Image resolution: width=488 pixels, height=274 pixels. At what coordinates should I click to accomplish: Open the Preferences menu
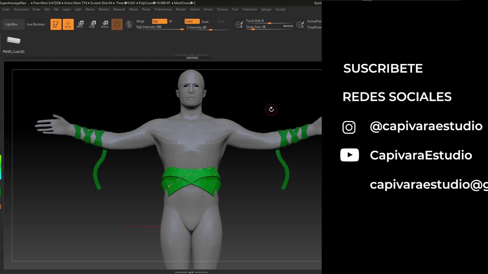point(163,9)
